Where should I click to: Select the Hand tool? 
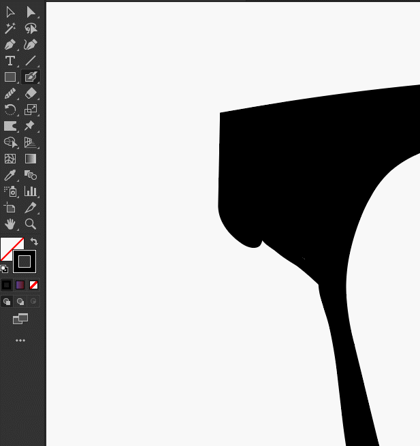tap(10, 224)
